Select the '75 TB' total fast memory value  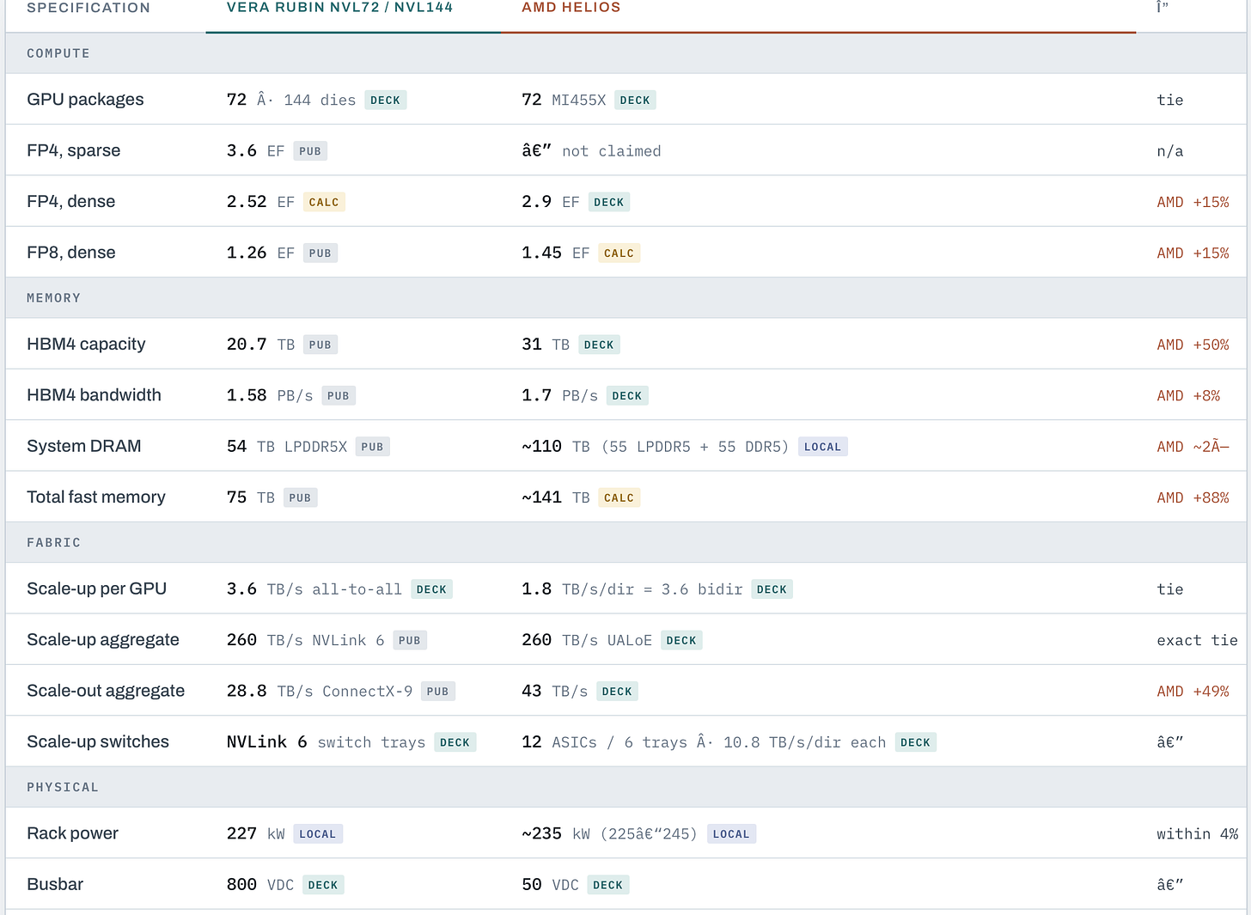pos(251,497)
